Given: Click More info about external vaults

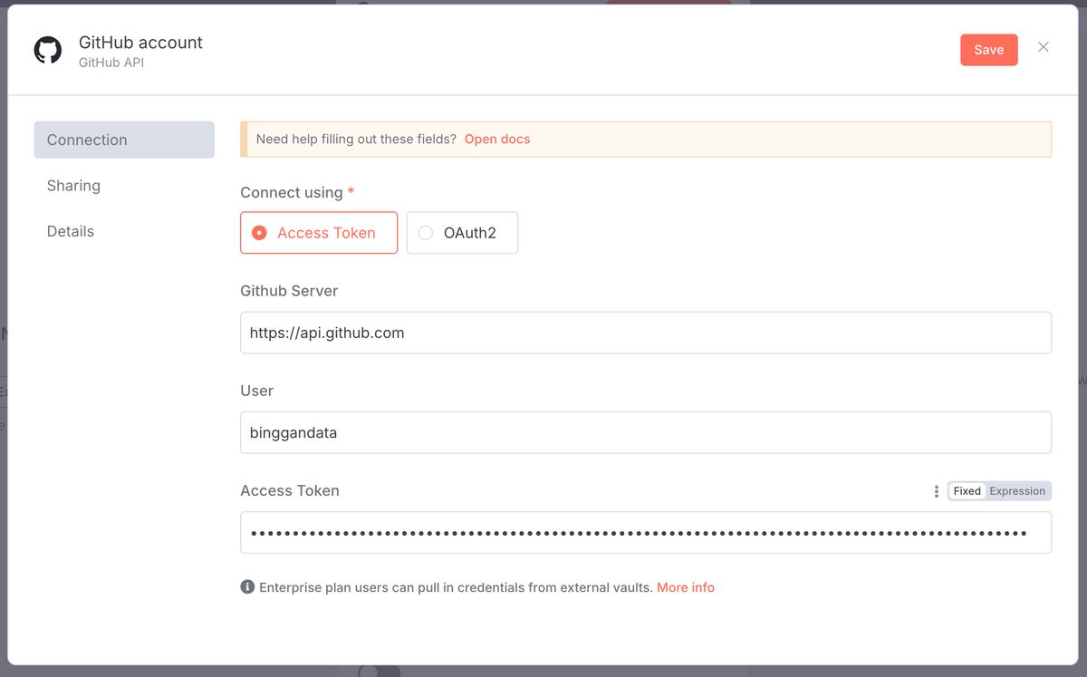Looking at the screenshot, I should (686, 587).
